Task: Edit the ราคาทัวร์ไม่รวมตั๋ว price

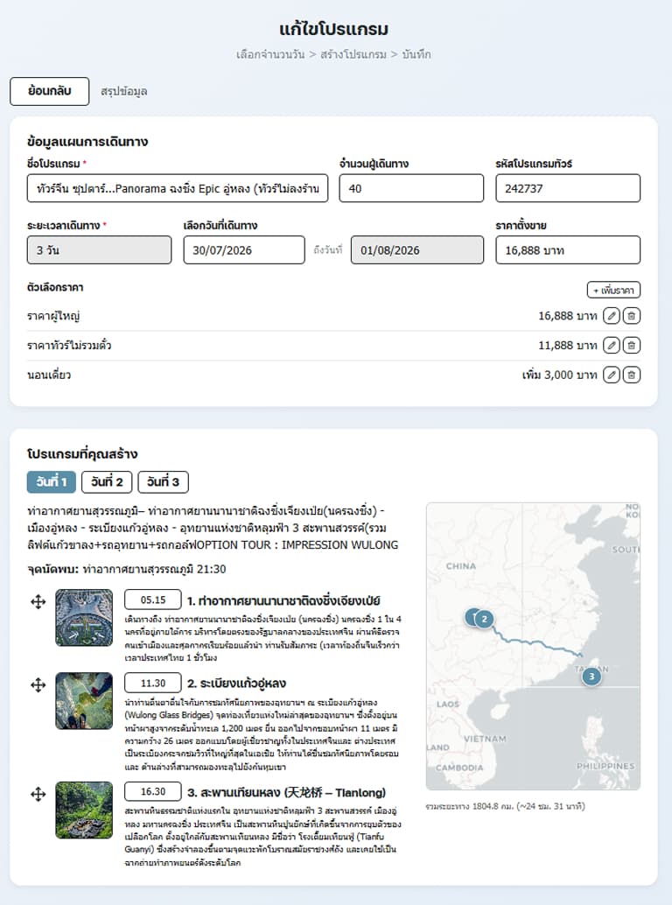Action: [x=612, y=345]
